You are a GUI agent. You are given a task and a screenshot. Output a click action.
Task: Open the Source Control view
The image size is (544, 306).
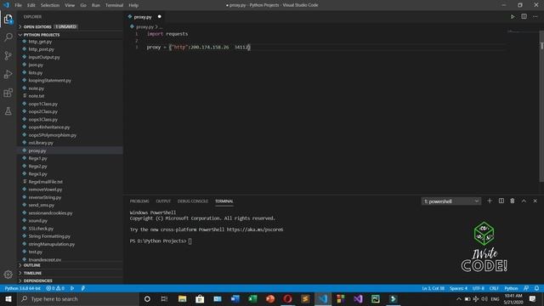point(8,55)
